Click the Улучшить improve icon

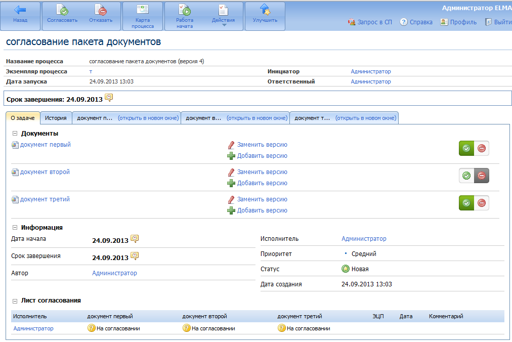point(265,10)
